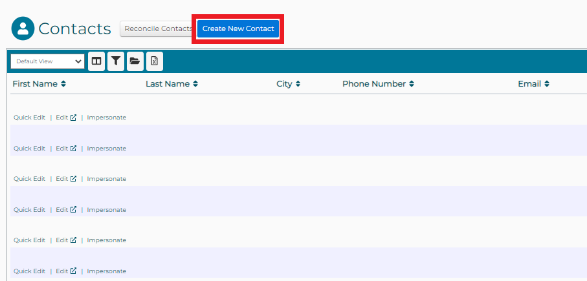Click Quick Edit in the first row

point(30,118)
